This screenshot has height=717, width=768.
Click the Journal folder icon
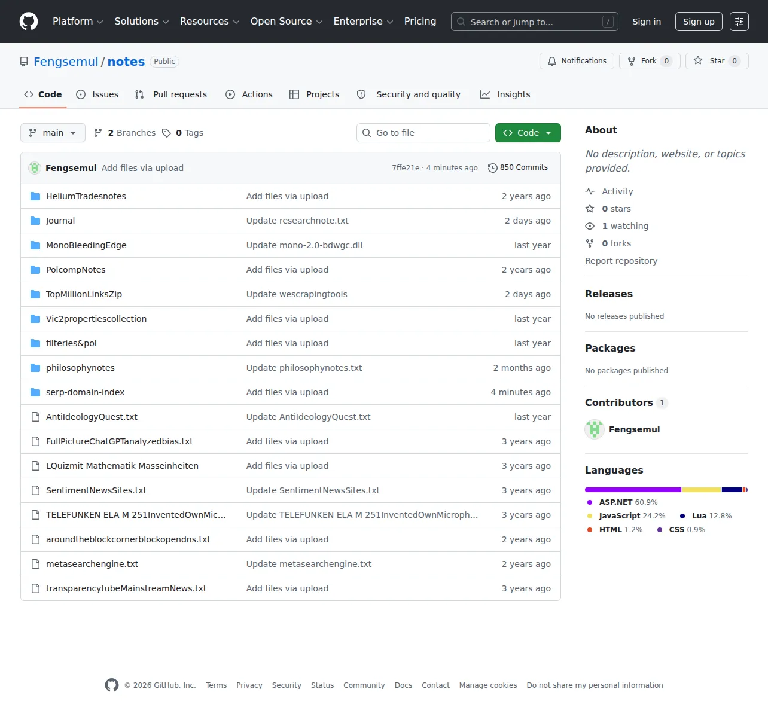(35, 221)
